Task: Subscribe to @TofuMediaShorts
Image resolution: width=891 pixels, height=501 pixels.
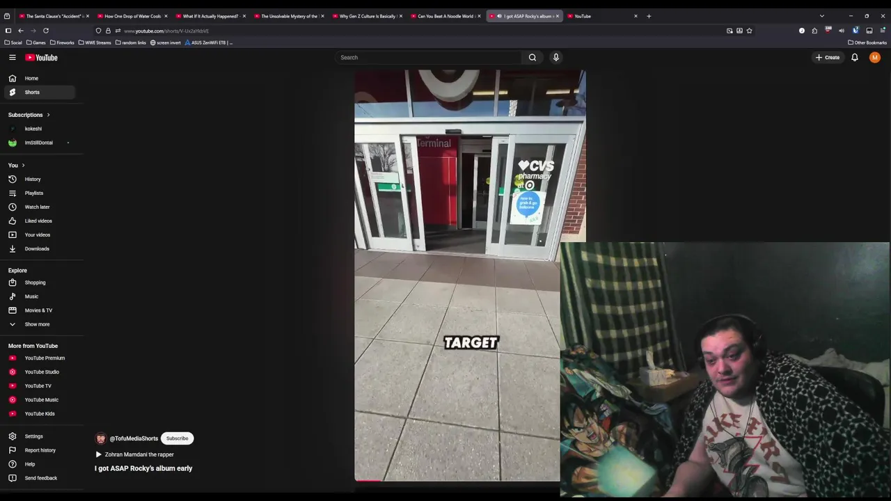Action: click(177, 438)
